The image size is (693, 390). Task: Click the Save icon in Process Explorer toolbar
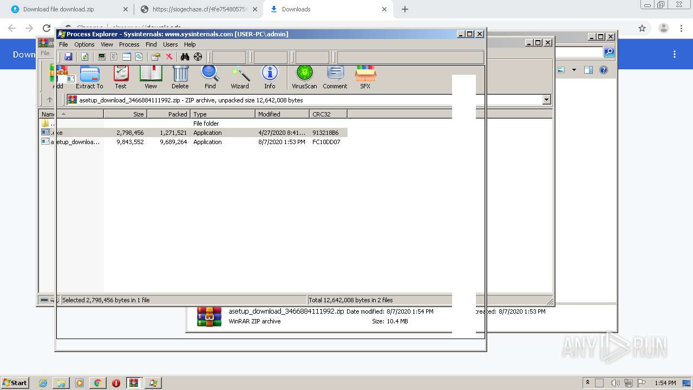click(68, 56)
